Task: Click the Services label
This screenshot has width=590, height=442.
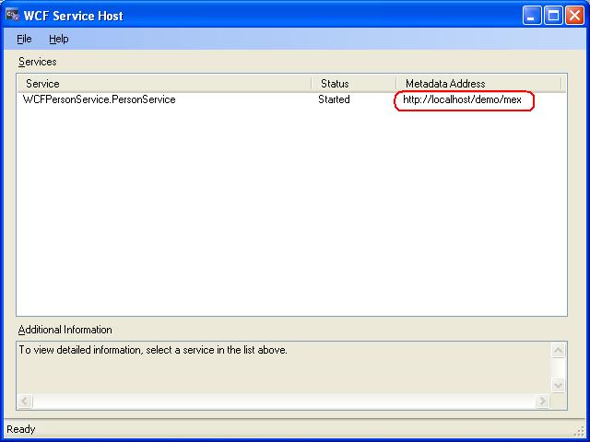Action: coord(37,62)
